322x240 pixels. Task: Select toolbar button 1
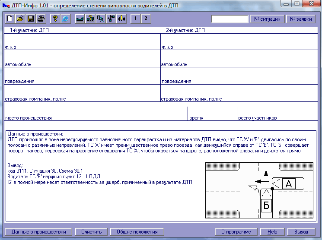coord(136,19)
